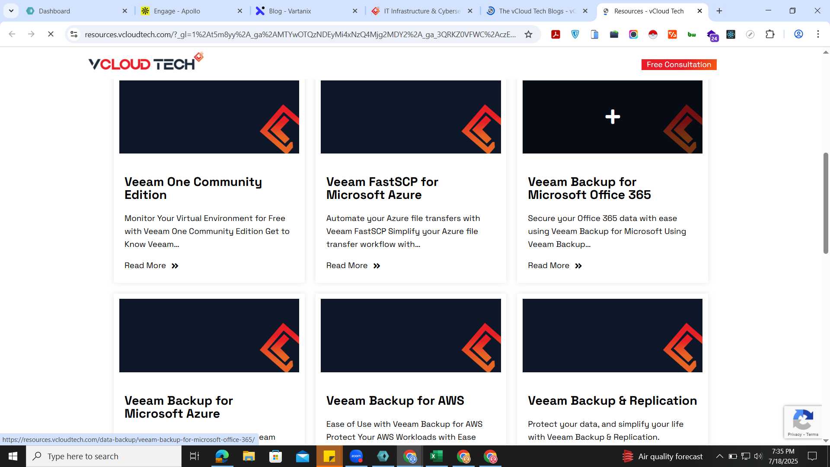This screenshot has height=467, width=830.
Task: Open the green bw extension icon
Action: point(692,34)
